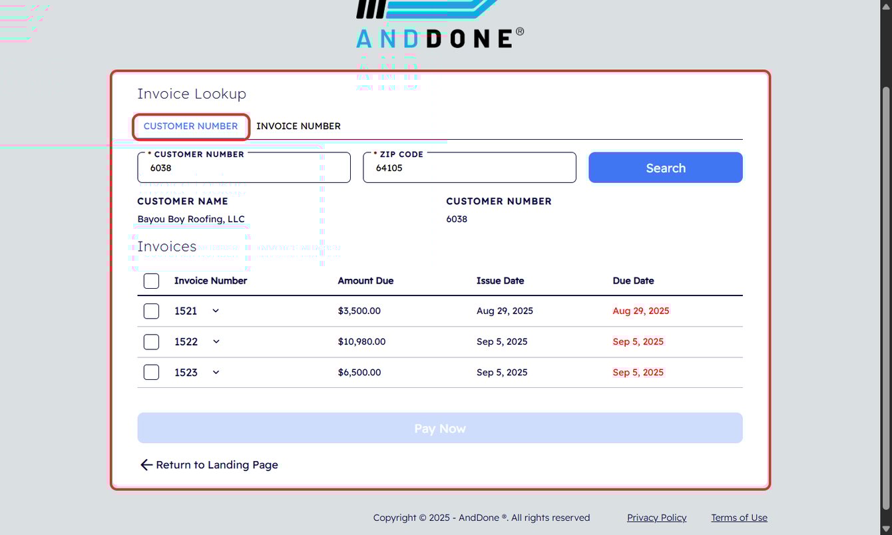Viewport: 892px width, 535px height.
Task: Select the CUSTOMER NUMBER tab
Action: pyautogui.click(x=190, y=126)
